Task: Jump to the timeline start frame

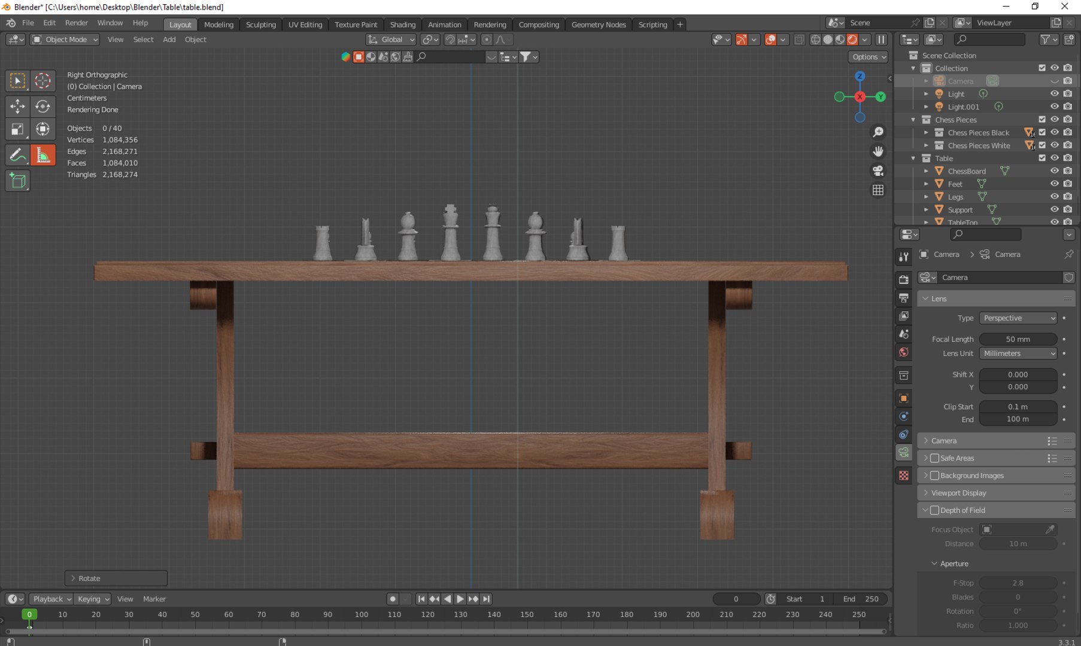Action: (x=421, y=599)
